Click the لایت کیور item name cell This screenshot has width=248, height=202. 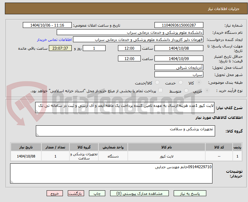pyautogui.click(x=167, y=156)
